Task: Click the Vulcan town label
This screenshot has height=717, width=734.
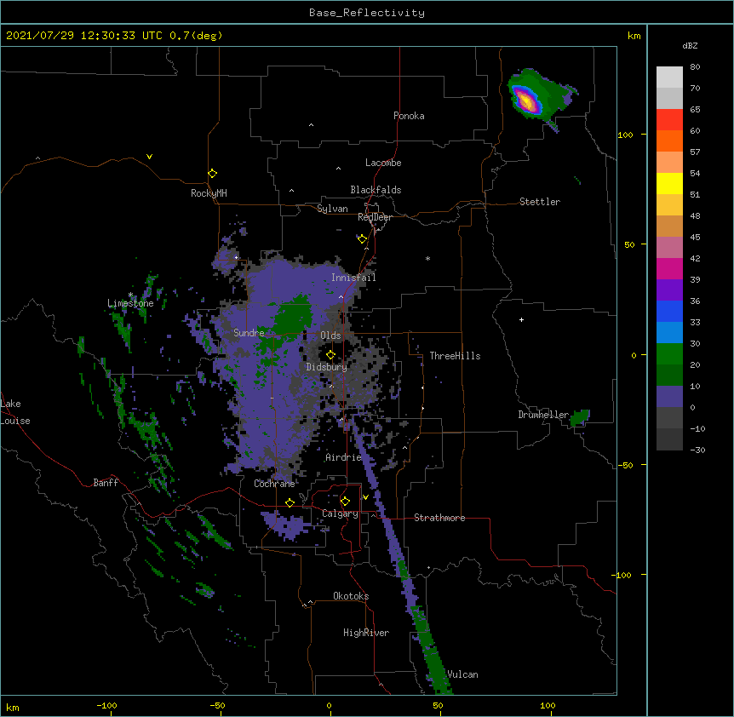Action: point(462,674)
